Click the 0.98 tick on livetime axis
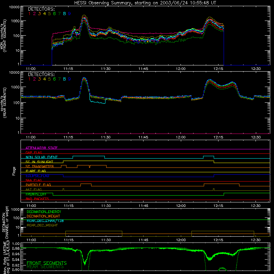This screenshot has width=274, height=274. [x=16, y=248]
